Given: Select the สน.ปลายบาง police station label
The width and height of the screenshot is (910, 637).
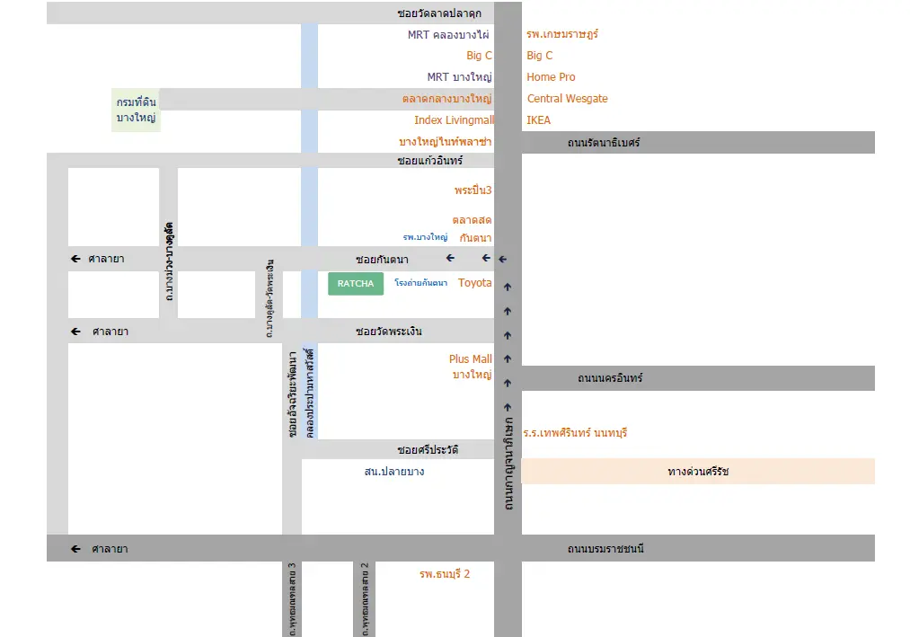Looking at the screenshot, I should tap(394, 472).
